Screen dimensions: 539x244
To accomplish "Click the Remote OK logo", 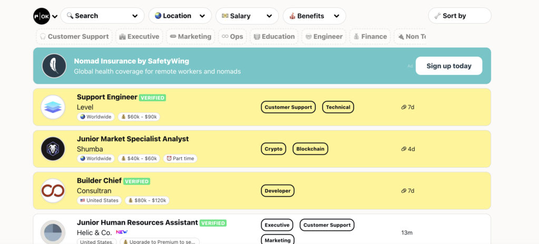I will pyautogui.click(x=42, y=16).
